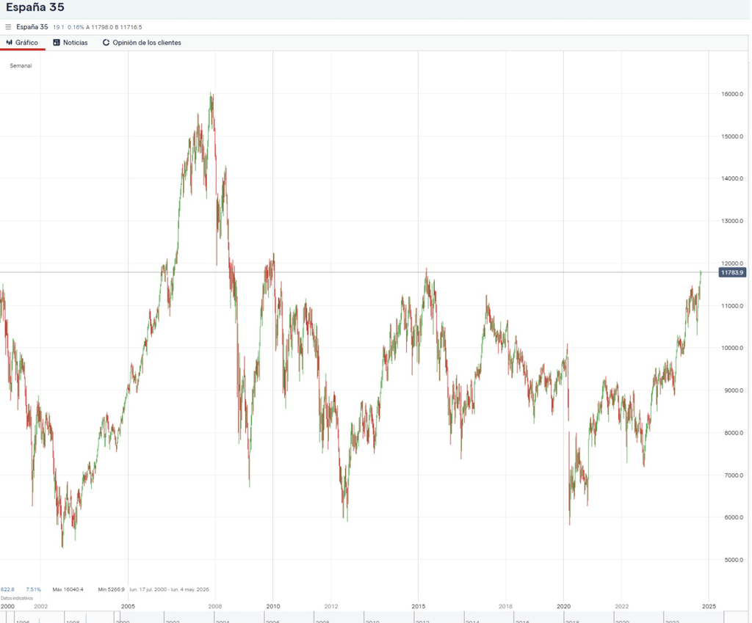Click the newspaper icon next to Noticias
This screenshot has height=623, width=752.
click(x=56, y=43)
